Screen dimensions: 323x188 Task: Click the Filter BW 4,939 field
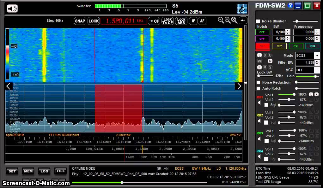click(x=305, y=62)
